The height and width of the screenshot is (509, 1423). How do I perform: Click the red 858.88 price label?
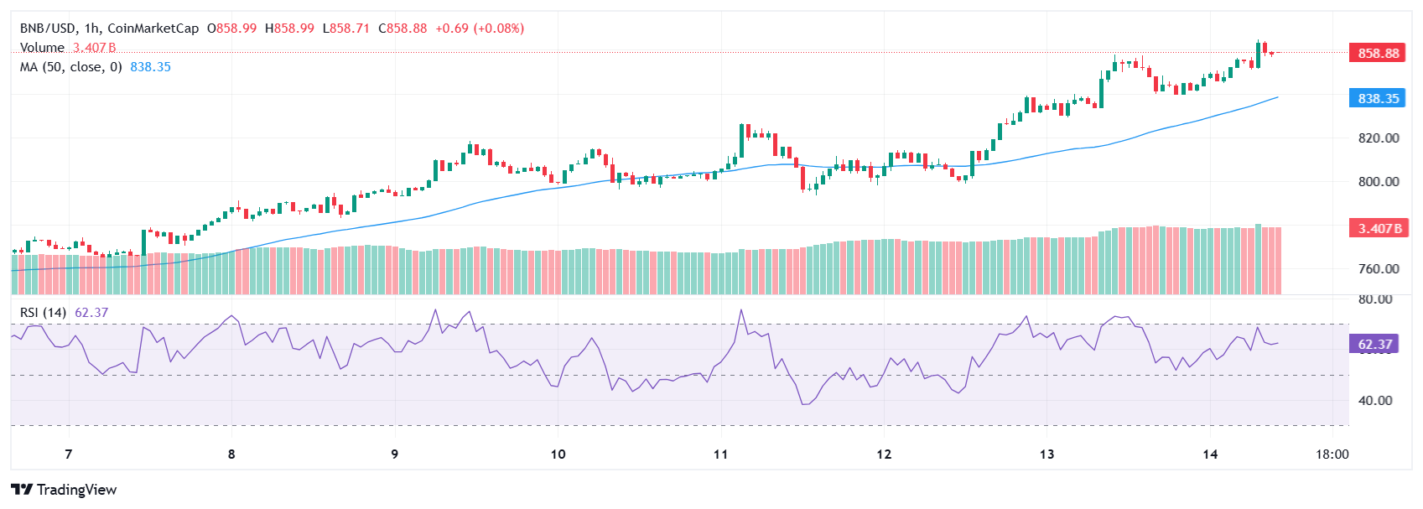click(x=1379, y=53)
